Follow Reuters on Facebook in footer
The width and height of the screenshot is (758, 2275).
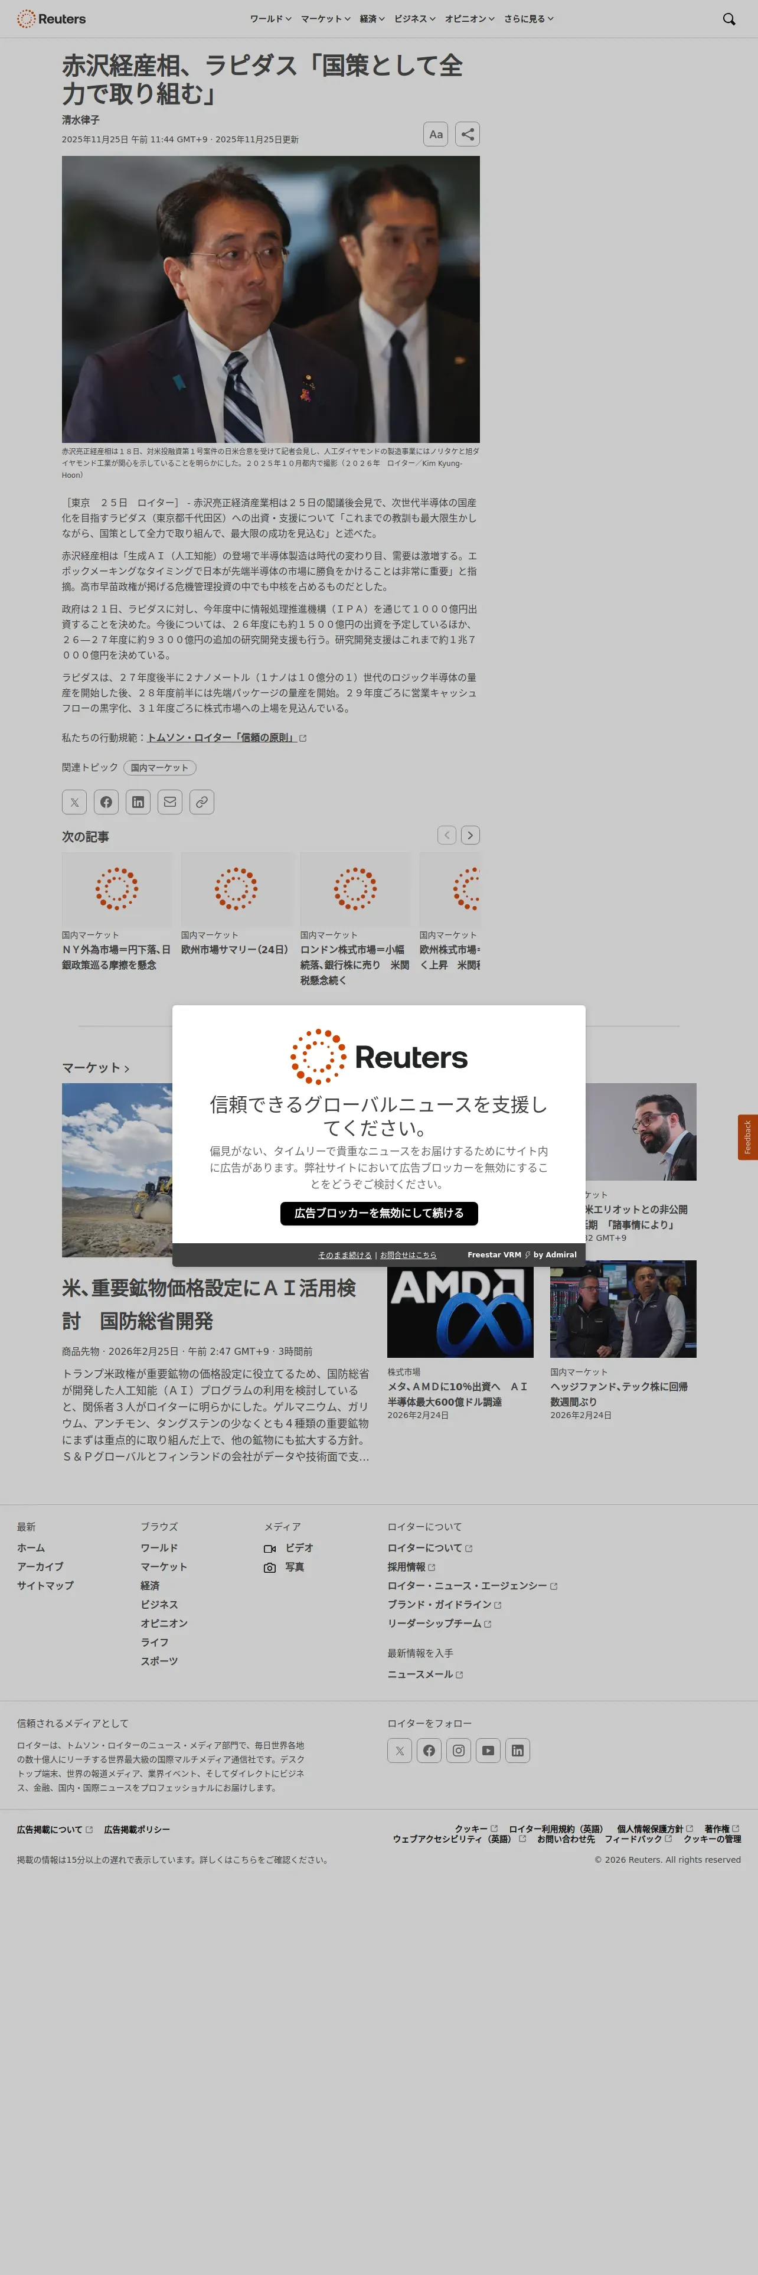429,1751
